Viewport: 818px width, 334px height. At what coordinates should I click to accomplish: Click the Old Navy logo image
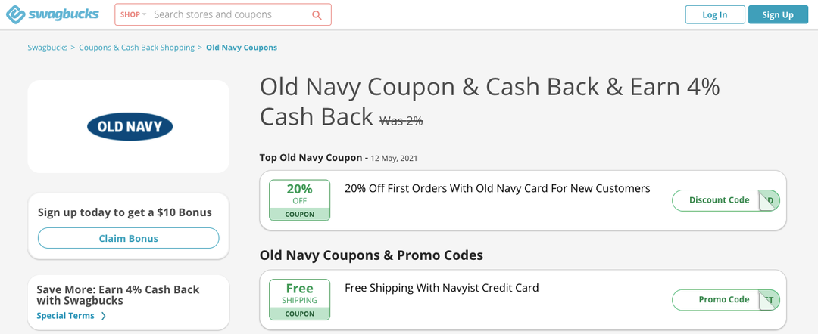point(130,126)
